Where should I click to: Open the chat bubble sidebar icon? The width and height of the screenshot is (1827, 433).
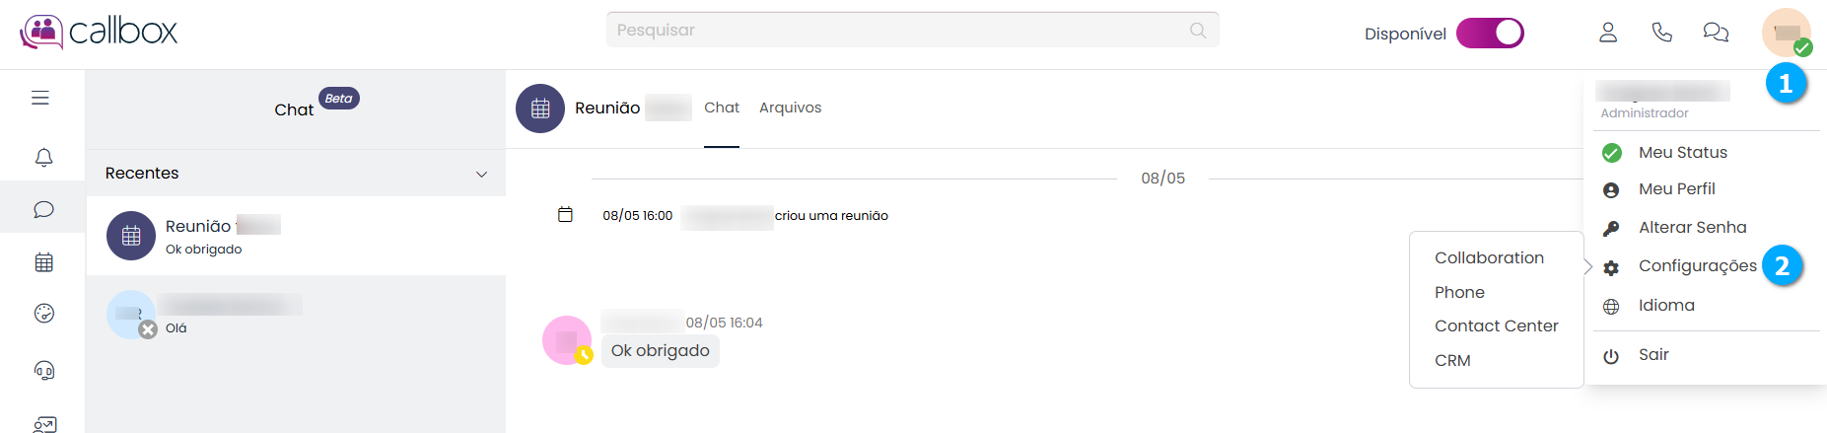(43, 209)
